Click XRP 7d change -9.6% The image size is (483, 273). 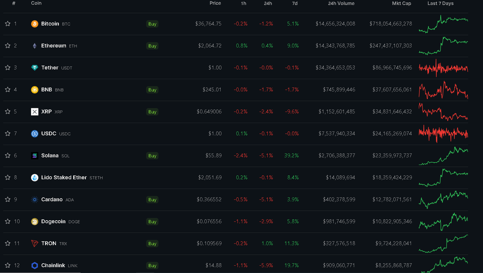click(x=292, y=112)
